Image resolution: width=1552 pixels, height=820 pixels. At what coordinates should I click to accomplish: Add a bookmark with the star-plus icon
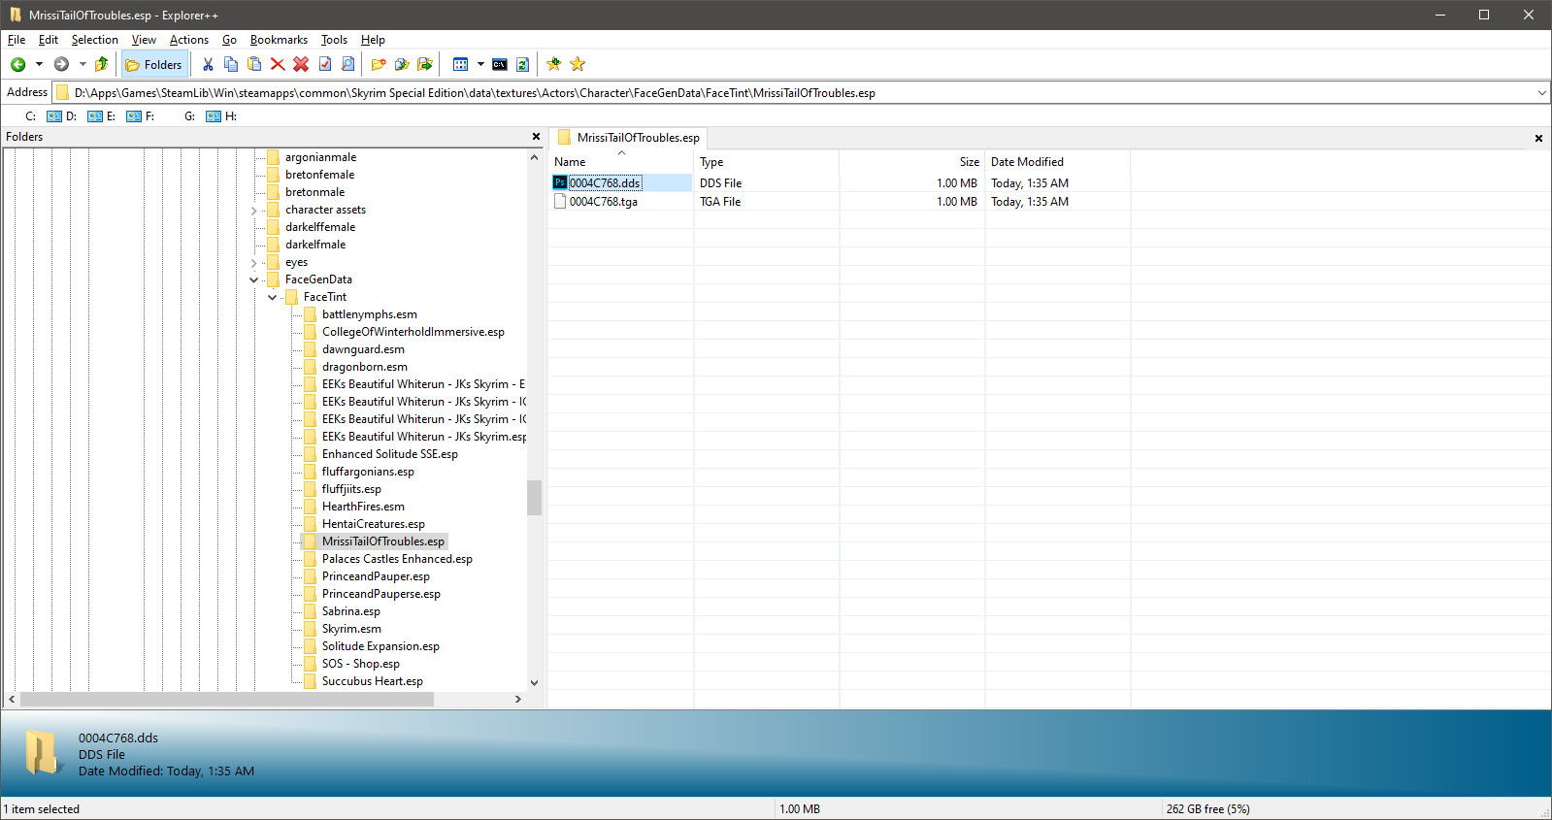pos(554,64)
